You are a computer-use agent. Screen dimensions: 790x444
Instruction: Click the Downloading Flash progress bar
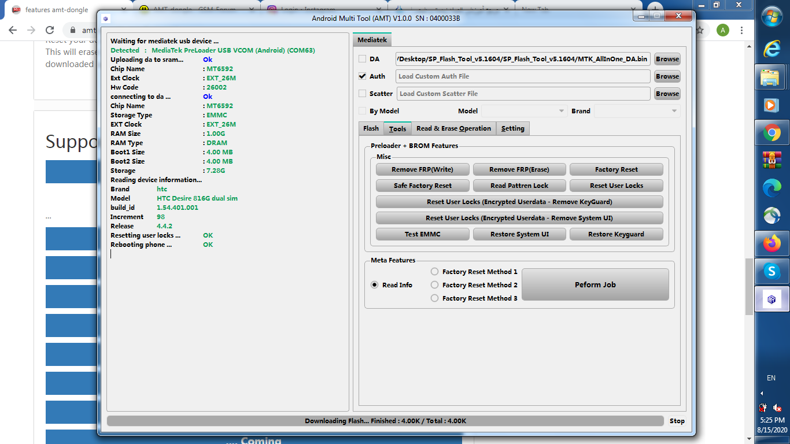pos(385,421)
